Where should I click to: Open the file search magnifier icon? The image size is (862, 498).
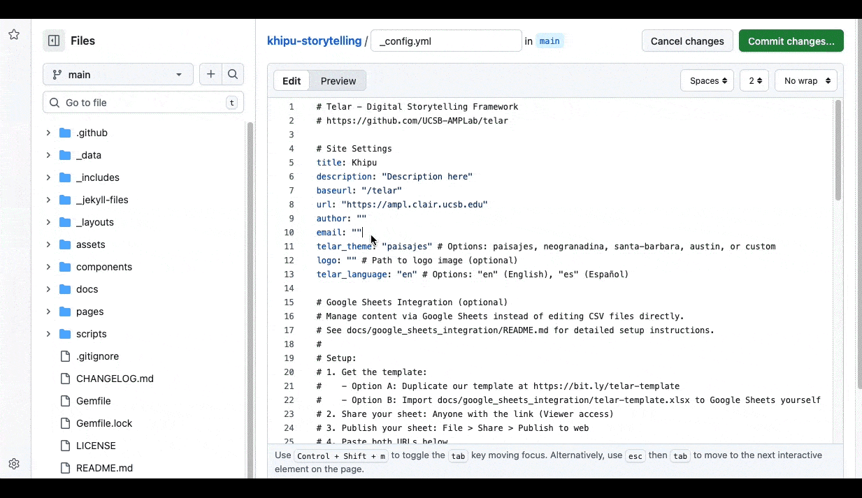click(233, 74)
